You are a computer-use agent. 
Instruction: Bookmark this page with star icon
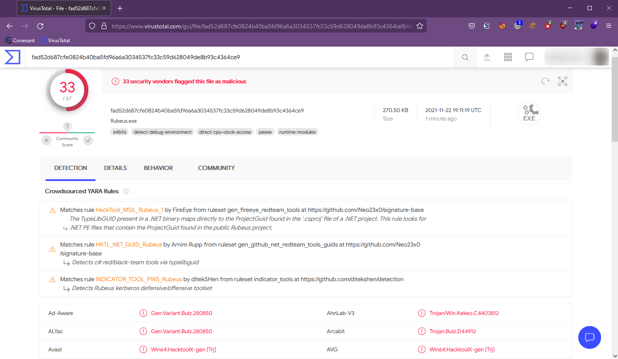click(420, 26)
